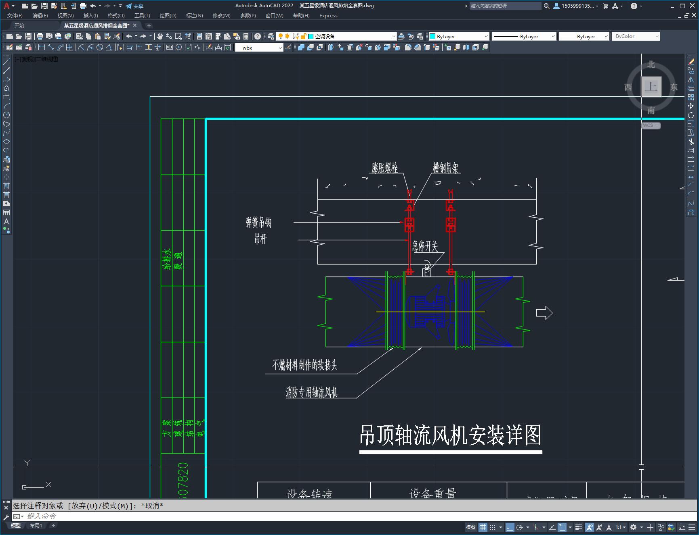Select the Pan hand tool

(x=160, y=36)
